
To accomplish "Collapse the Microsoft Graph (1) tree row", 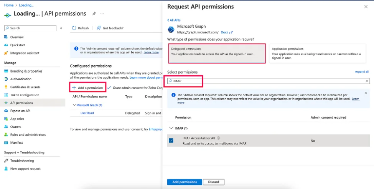I will 75,105.
